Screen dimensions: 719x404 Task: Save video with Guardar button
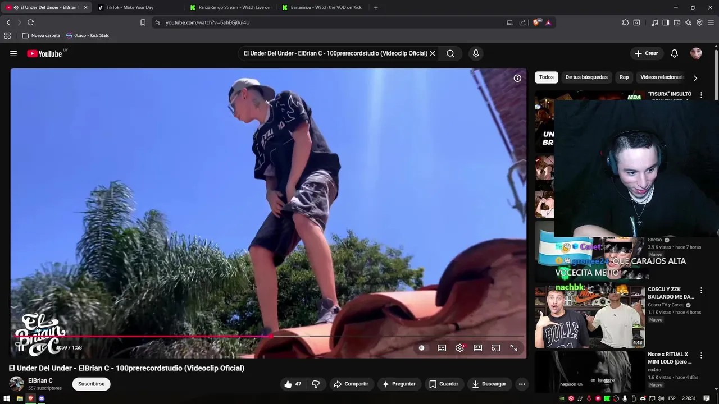click(x=444, y=384)
